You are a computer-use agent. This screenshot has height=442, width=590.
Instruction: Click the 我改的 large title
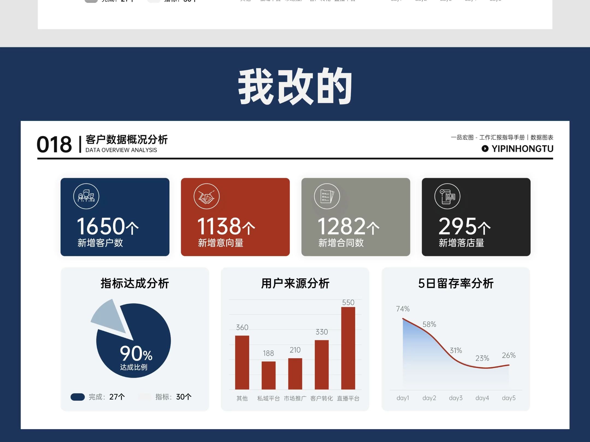(295, 86)
